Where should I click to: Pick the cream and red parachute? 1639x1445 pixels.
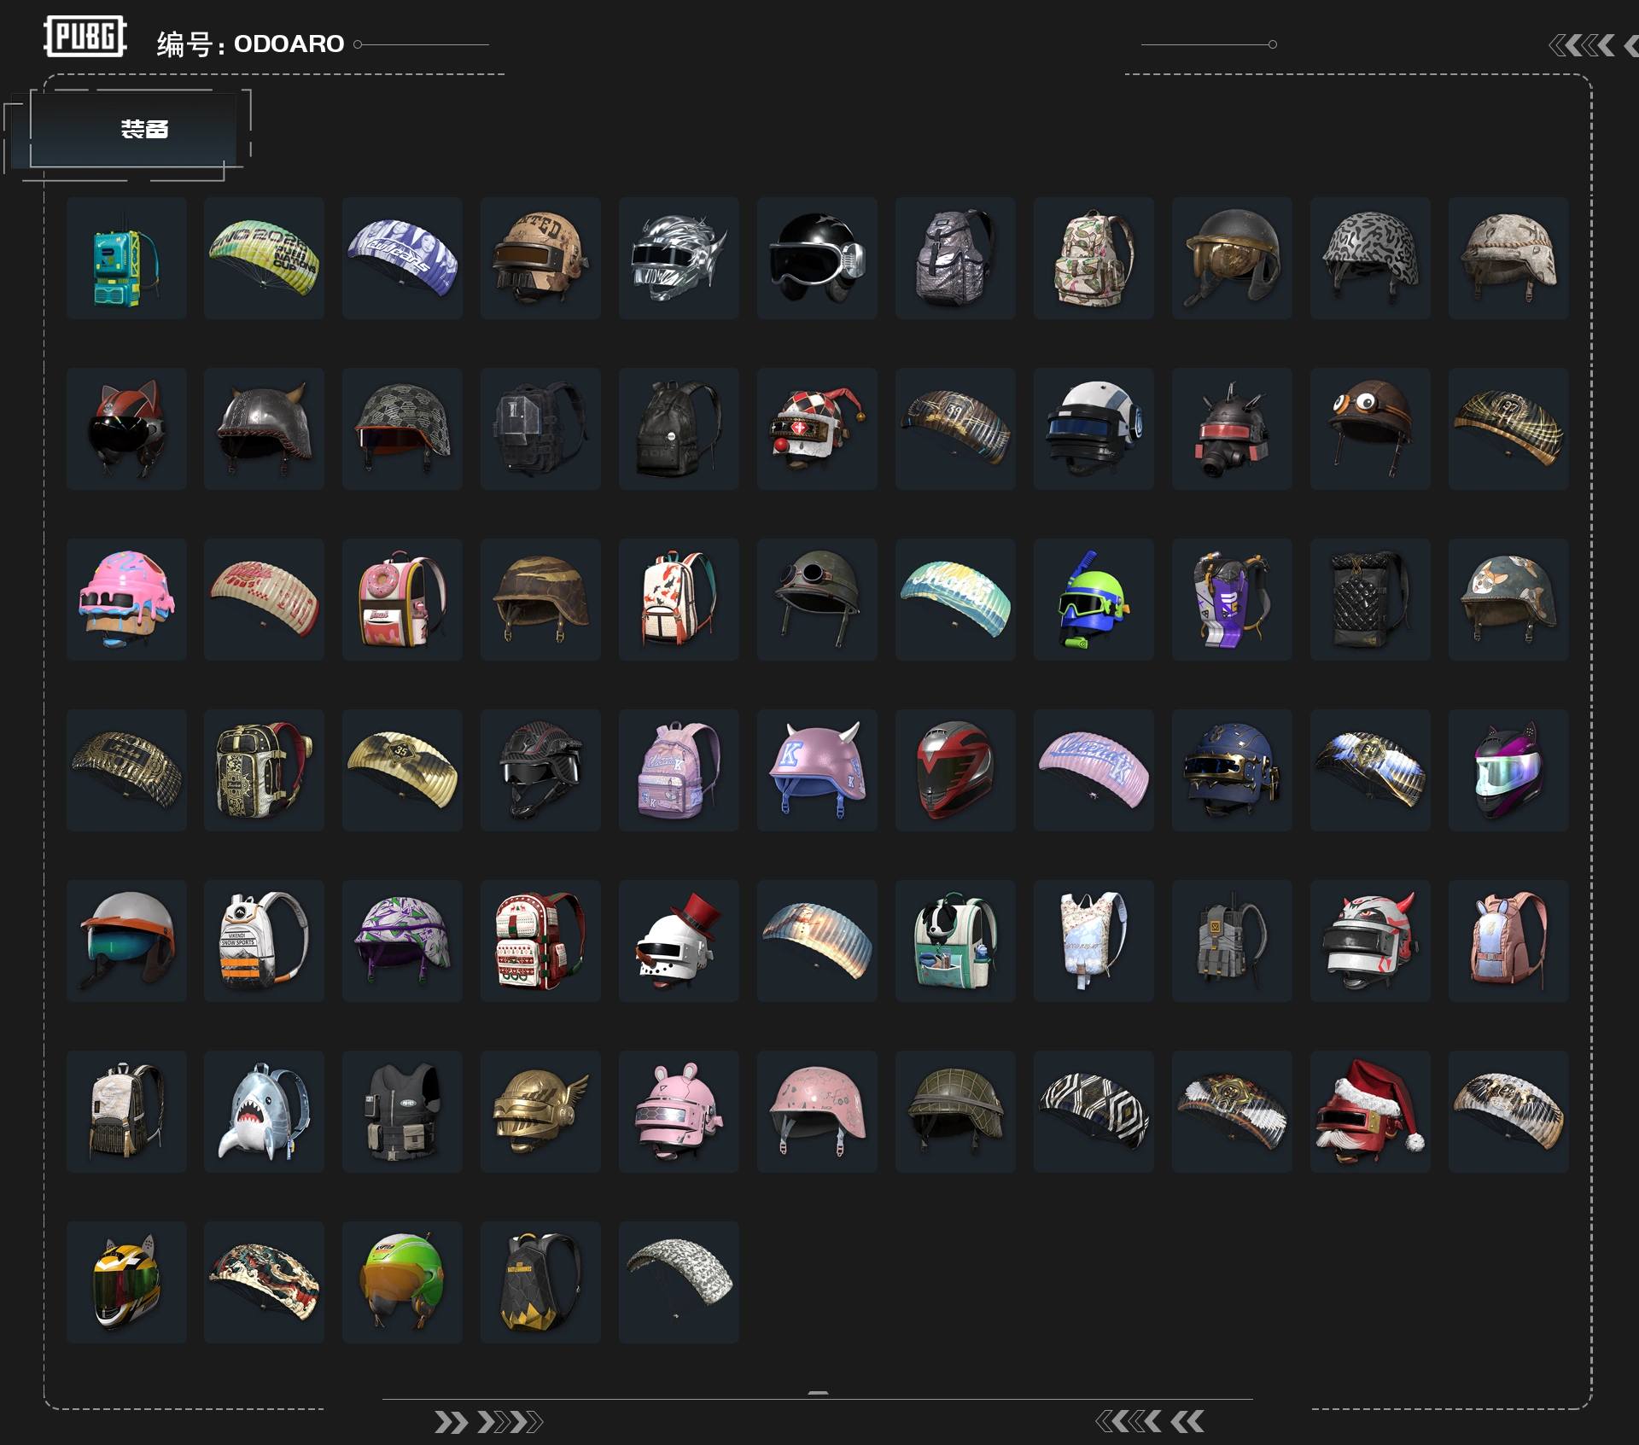[x=265, y=599]
